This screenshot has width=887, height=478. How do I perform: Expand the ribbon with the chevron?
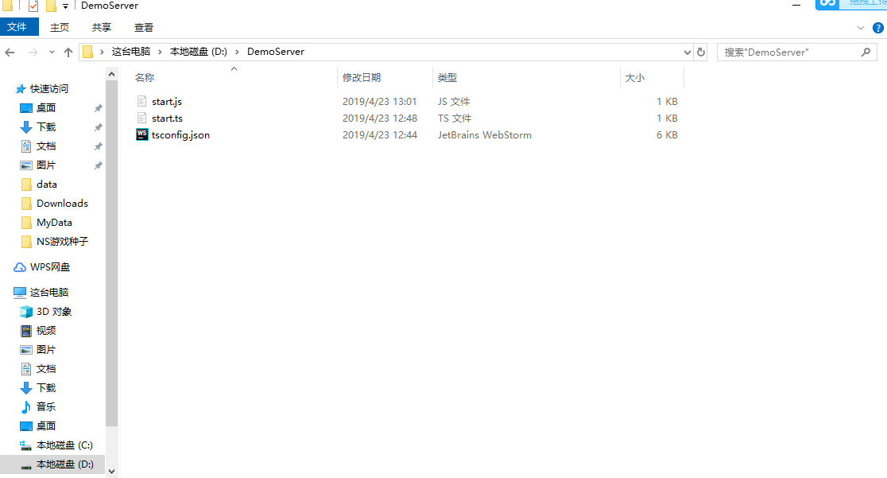[x=861, y=28]
